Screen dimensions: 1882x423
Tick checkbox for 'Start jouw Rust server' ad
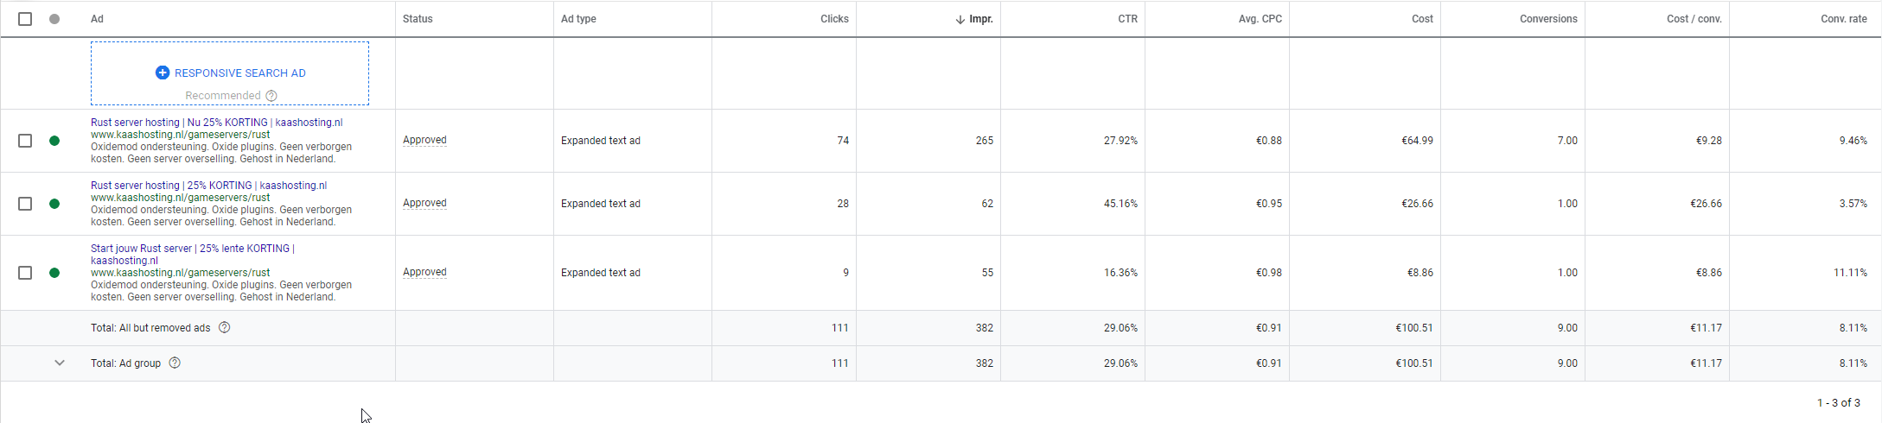click(25, 273)
